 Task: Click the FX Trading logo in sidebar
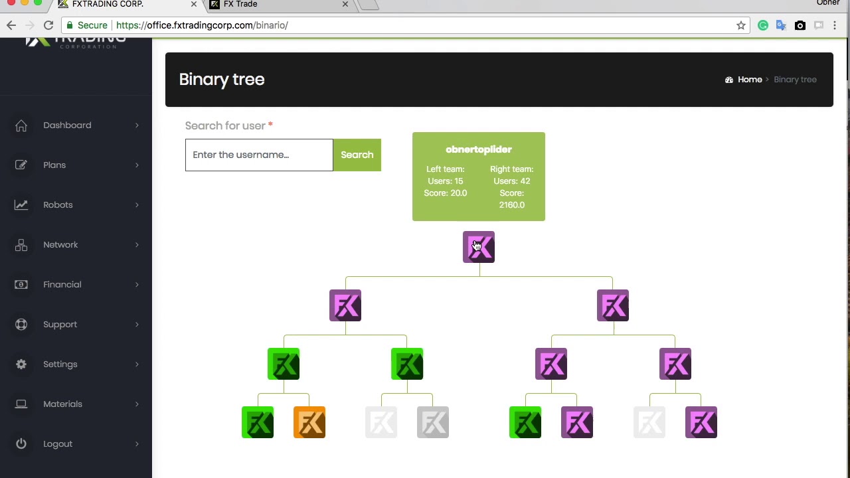pos(76,43)
